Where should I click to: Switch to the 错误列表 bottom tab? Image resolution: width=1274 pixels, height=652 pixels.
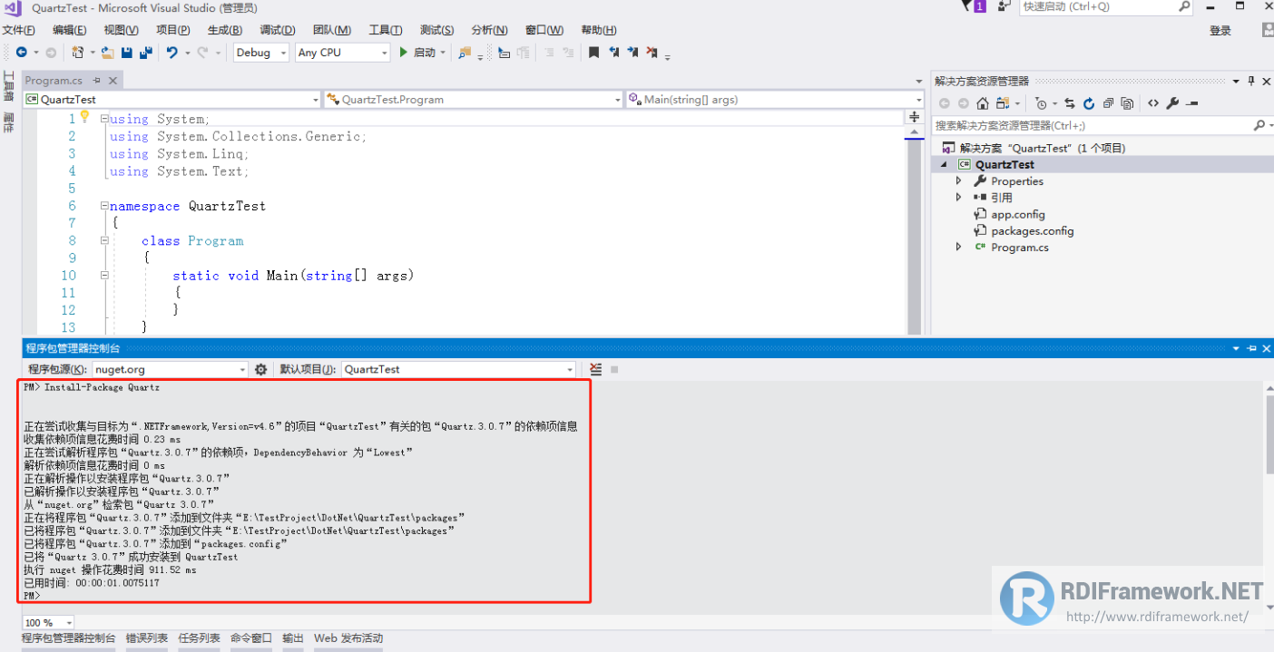pos(147,638)
